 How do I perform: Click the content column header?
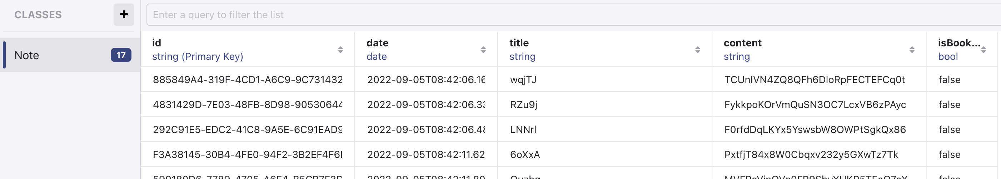click(819, 49)
